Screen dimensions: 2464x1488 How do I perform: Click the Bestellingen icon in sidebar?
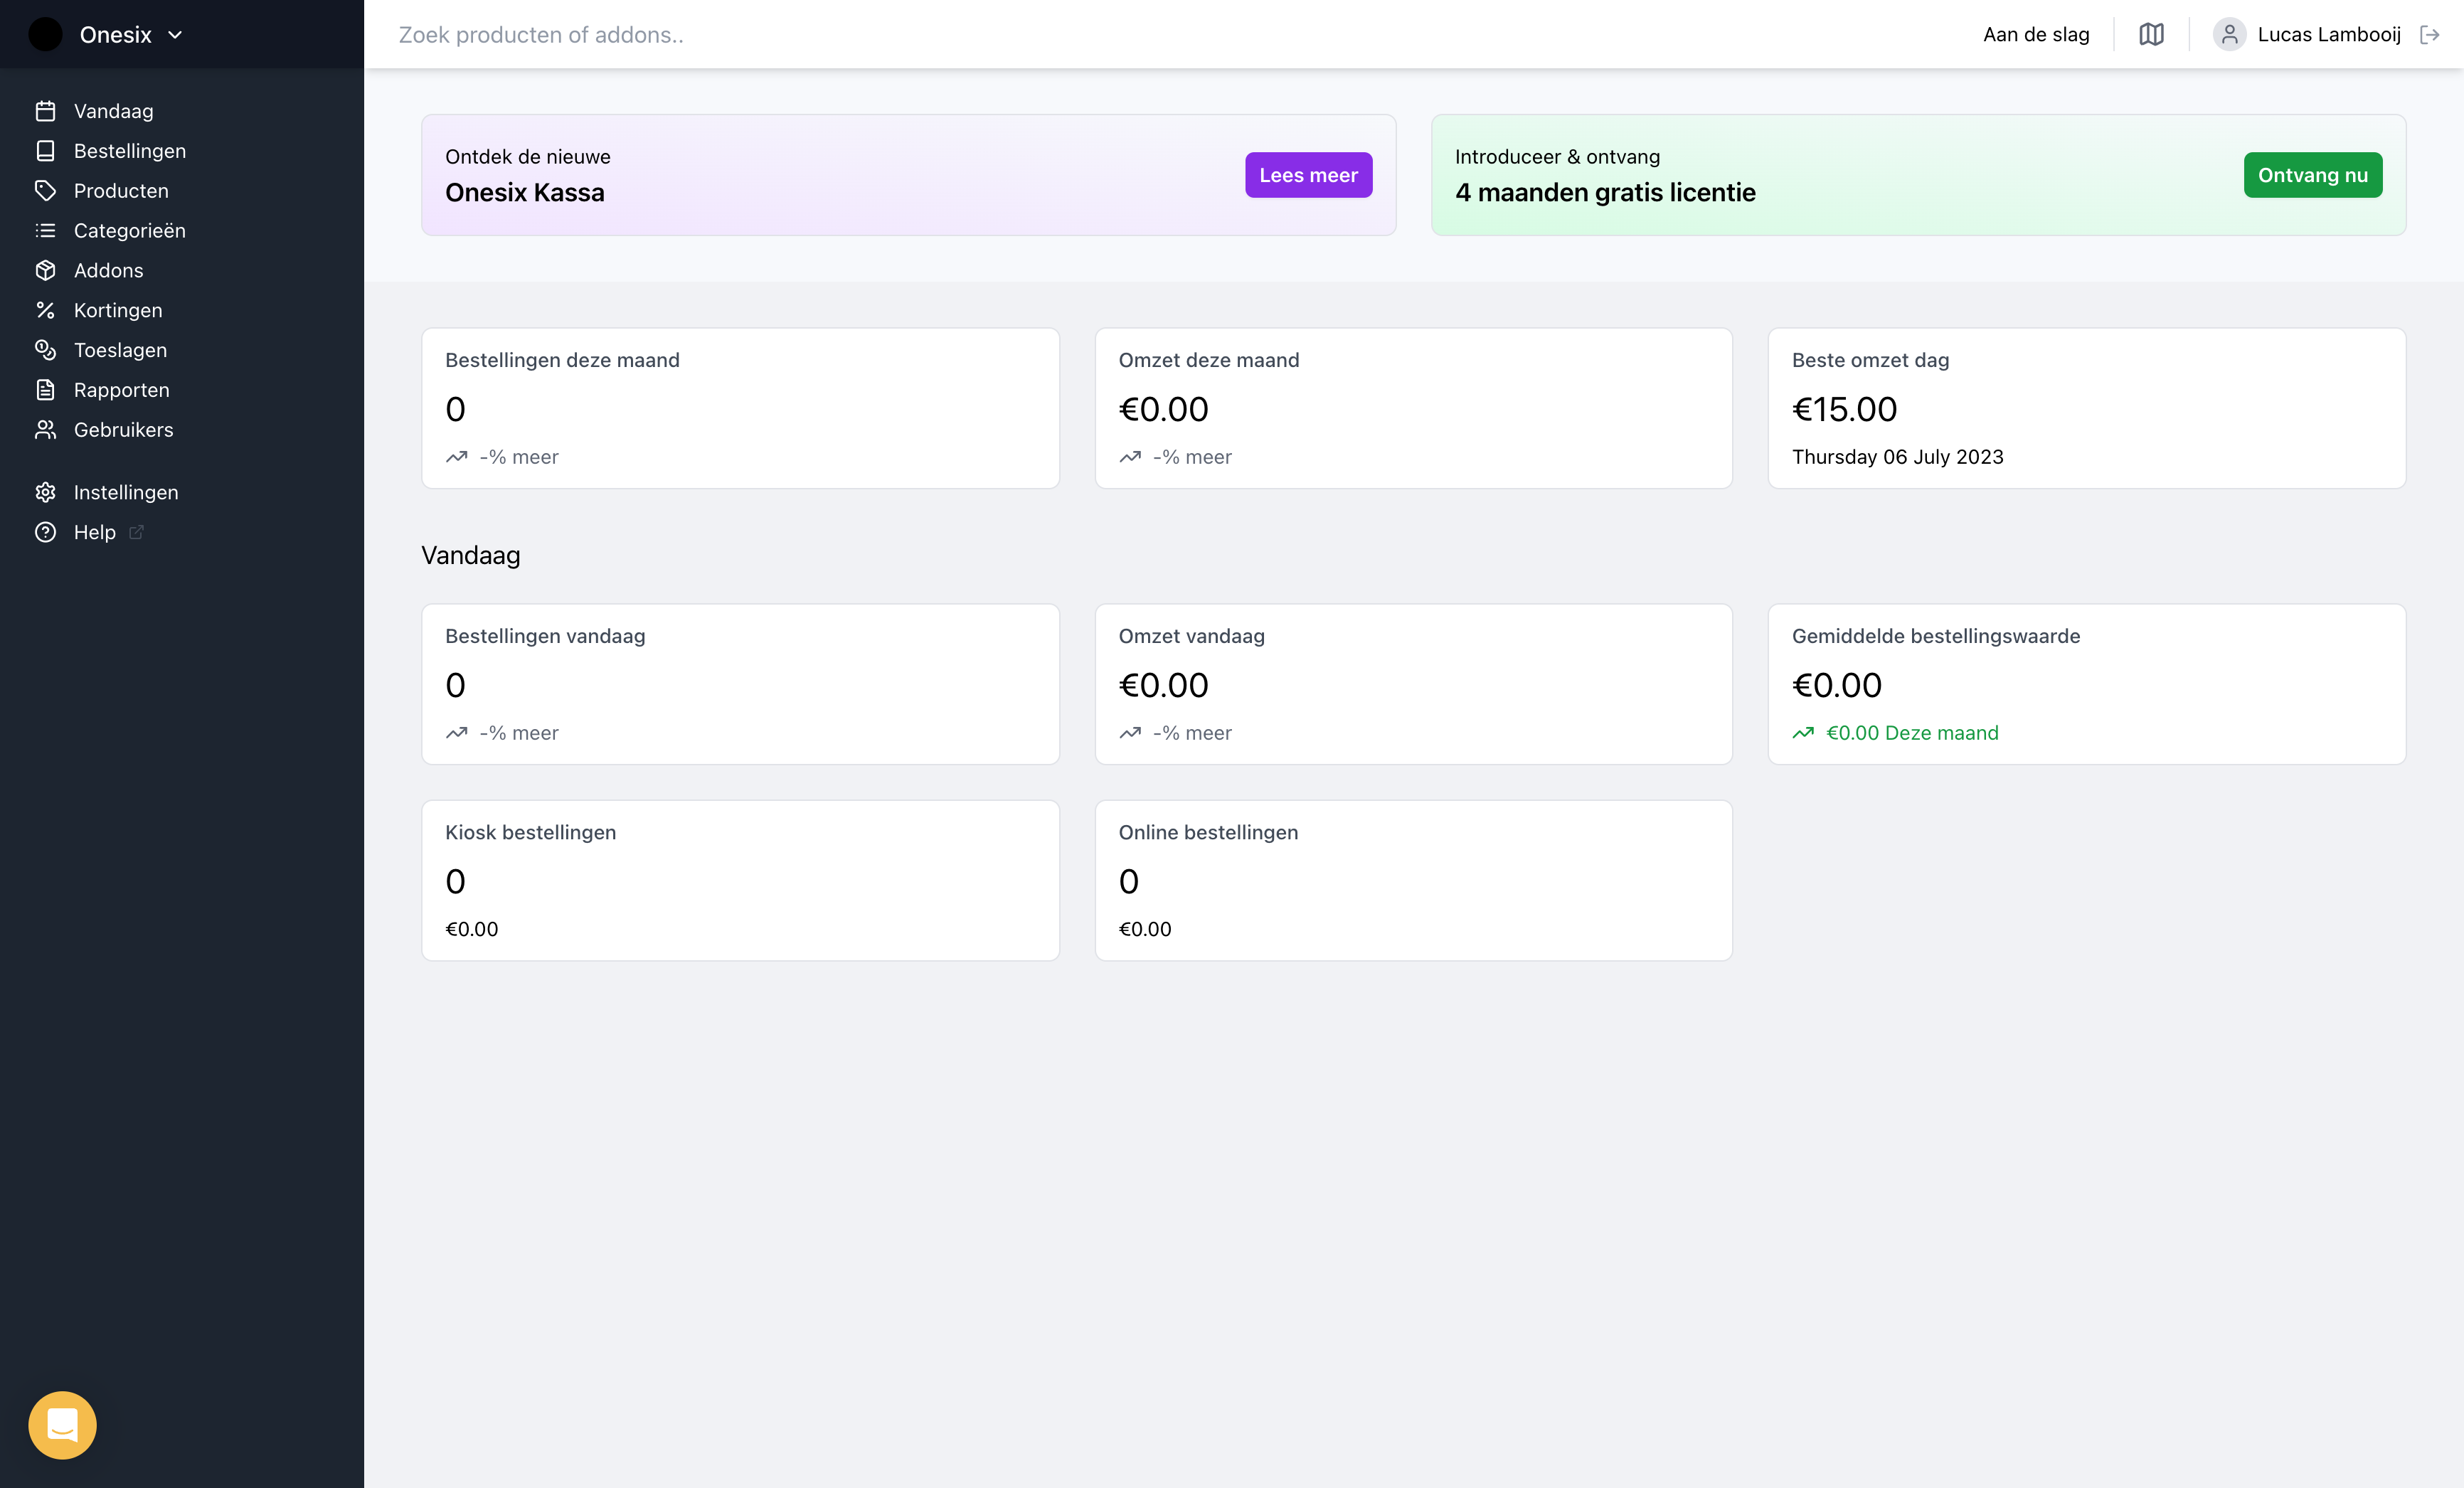coord(45,151)
